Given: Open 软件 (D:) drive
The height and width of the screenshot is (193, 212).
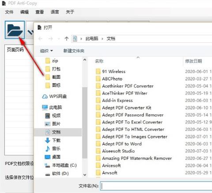Looking at the screenshot, I should click(x=57, y=174).
